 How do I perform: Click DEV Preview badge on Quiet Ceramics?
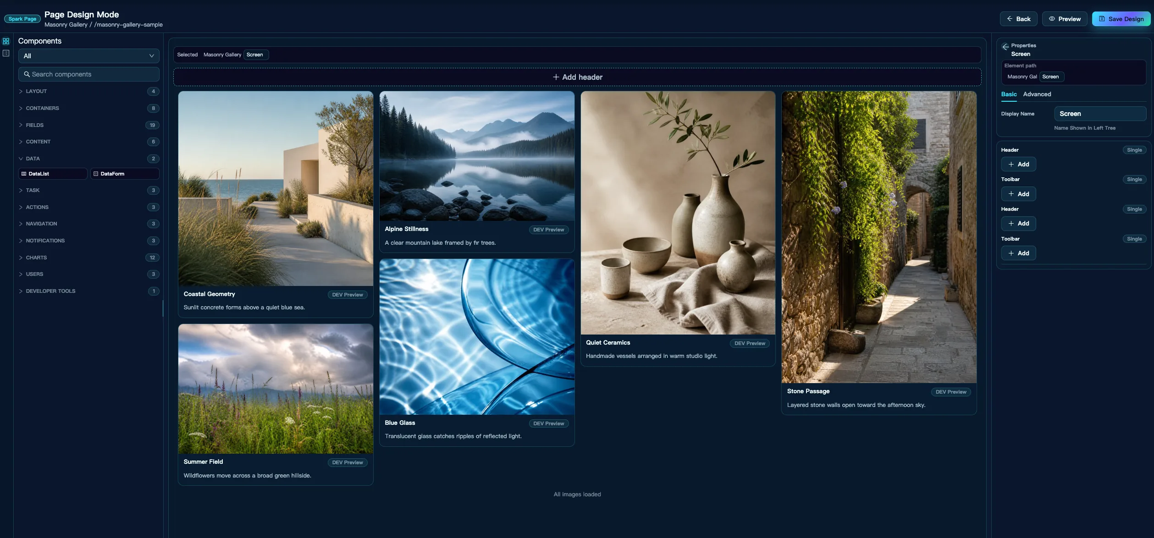pos(750,343)
